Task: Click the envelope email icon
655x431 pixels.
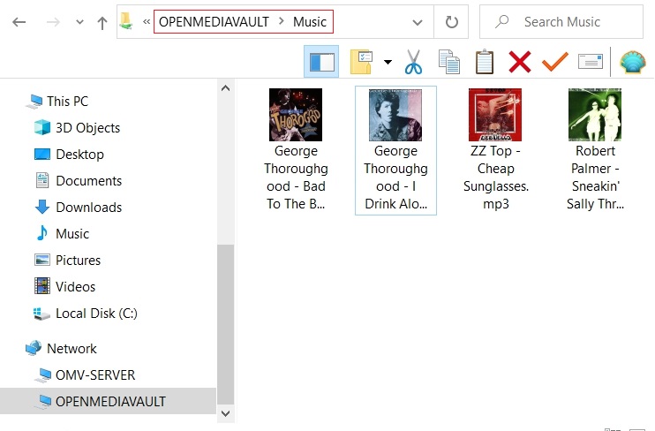Action: [x=590, y=62]
